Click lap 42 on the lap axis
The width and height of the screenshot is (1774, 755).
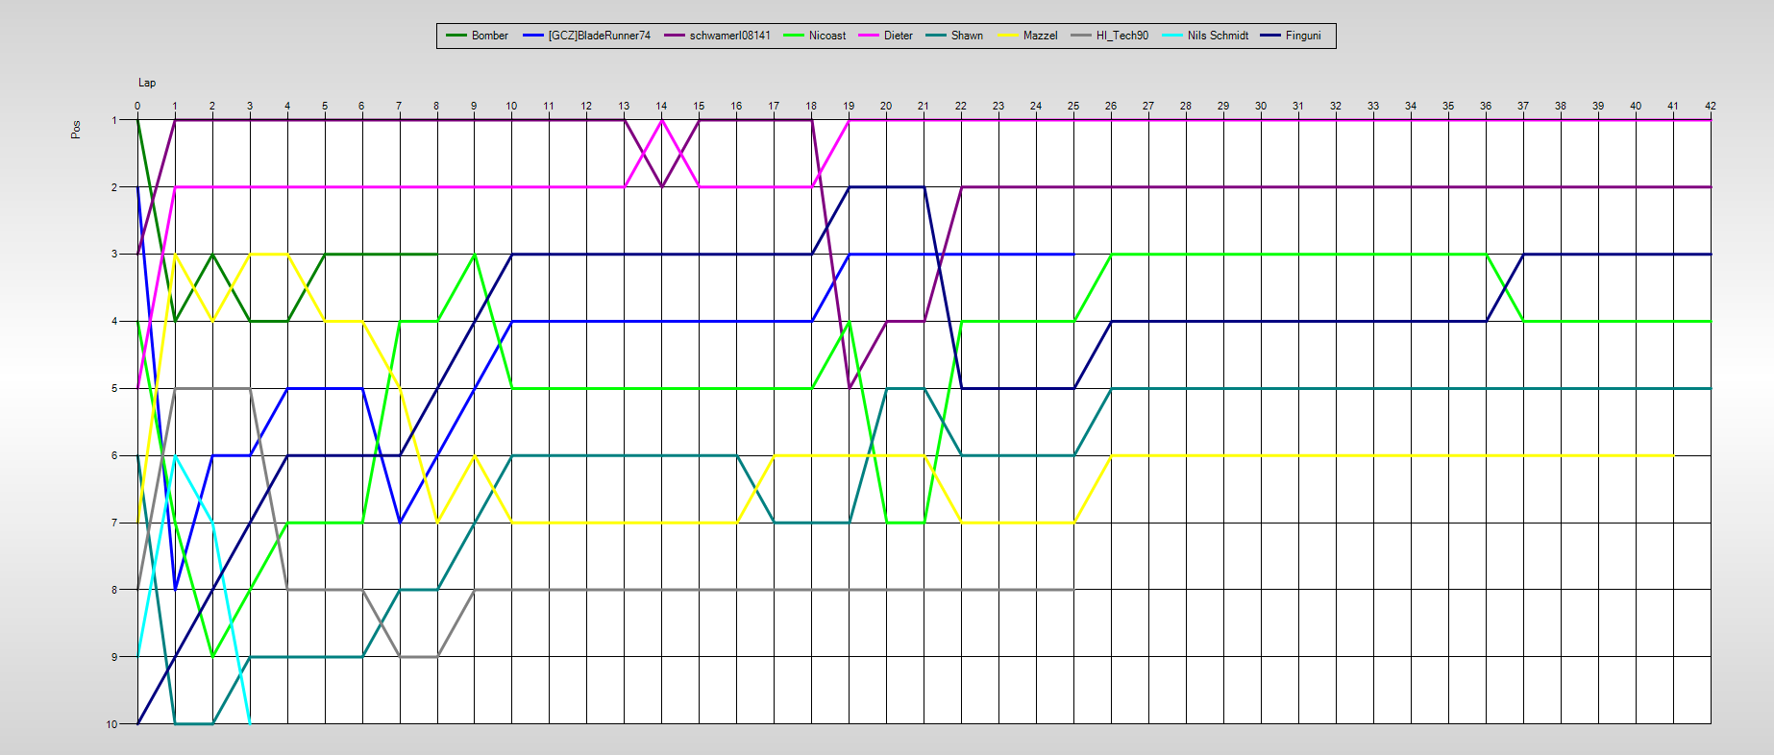point(1711,106)
